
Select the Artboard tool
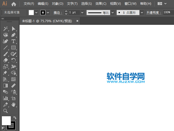pos(13,98)
